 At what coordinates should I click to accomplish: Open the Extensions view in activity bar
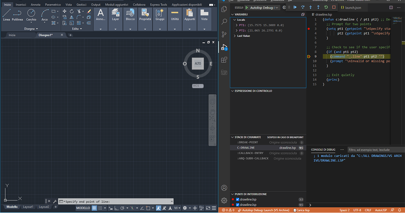[x=224, y=60]
